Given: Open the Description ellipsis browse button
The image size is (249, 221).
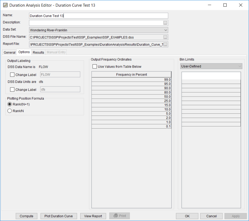Looking at the screenshot, I should (x=165, y=23).
